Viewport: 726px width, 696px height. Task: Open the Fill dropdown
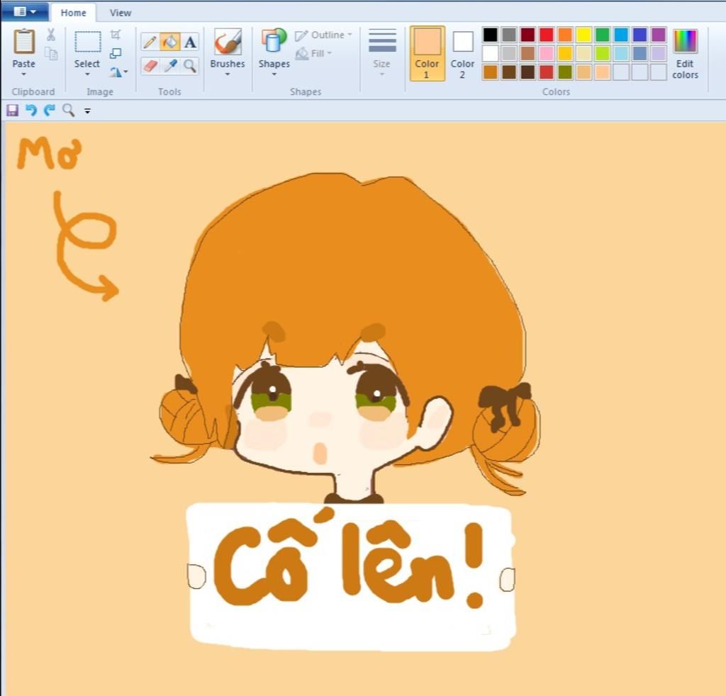(314, 54)
